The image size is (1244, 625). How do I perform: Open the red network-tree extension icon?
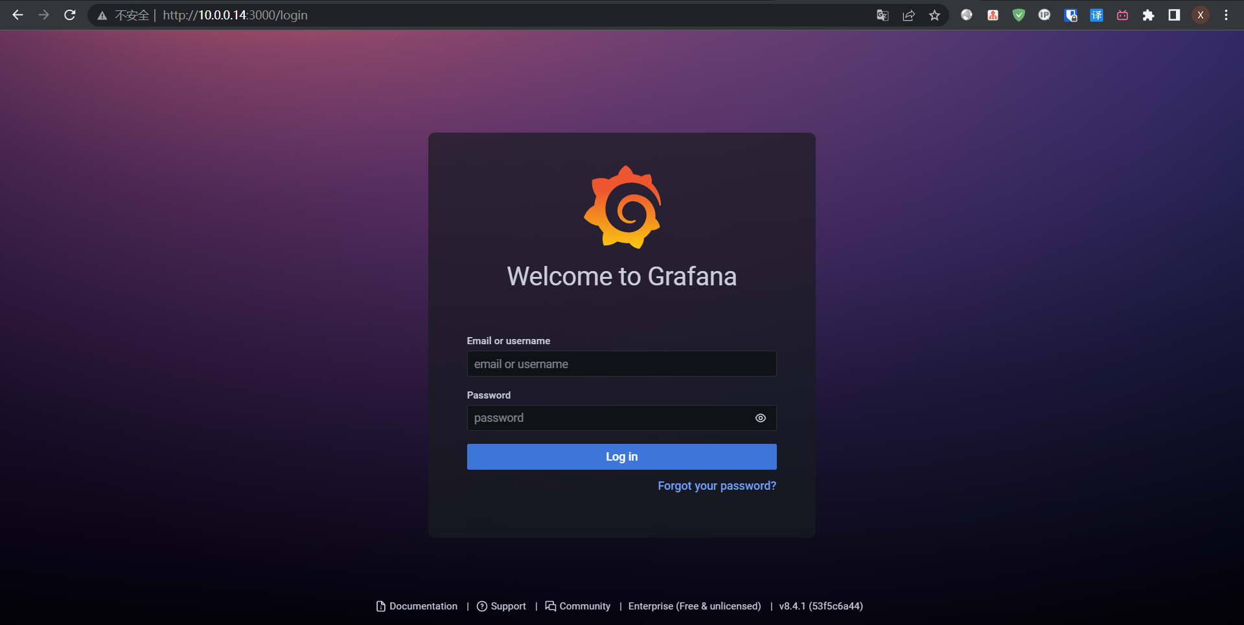tap(993, 15)
